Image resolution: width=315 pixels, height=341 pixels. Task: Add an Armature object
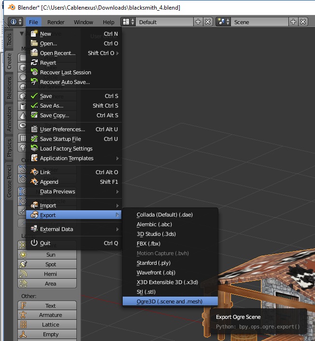click(47, 315)
